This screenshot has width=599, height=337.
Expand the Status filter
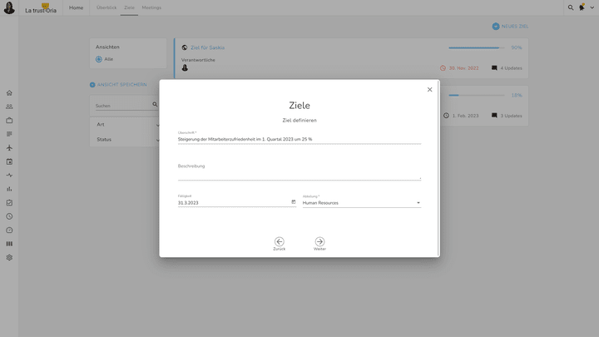point(127,140)
